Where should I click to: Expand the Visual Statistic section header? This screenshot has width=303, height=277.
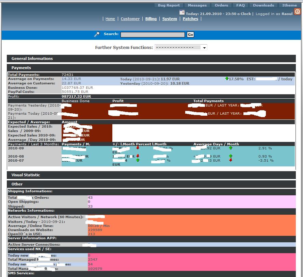tap(26, 175)
